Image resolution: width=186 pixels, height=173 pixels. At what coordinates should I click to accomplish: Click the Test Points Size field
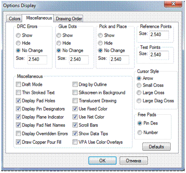pos(159,55)
